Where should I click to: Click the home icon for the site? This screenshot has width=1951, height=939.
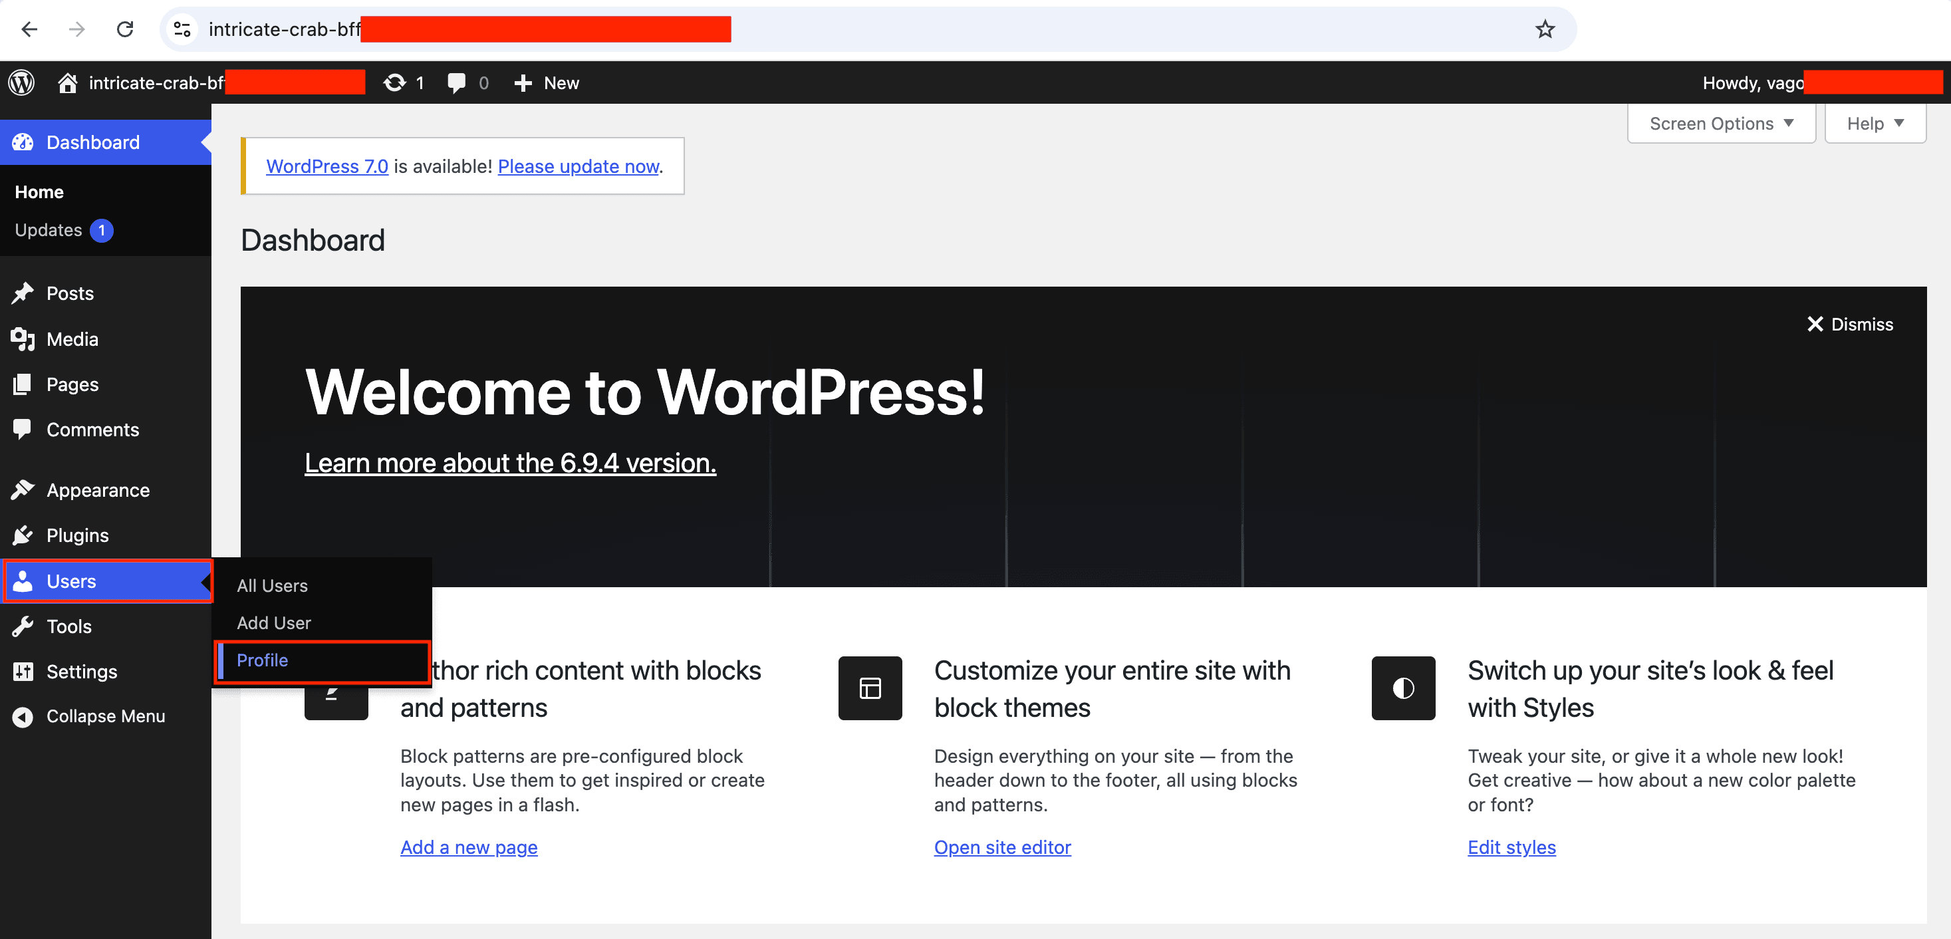(67, 82)
